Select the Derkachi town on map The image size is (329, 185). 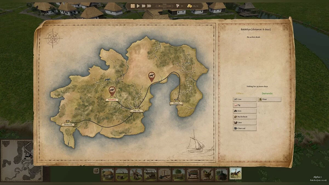67,124
